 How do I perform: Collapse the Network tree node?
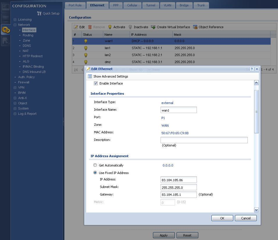point(15,25)
